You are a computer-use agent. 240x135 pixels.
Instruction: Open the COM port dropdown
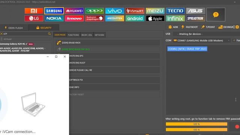point(202,40)
